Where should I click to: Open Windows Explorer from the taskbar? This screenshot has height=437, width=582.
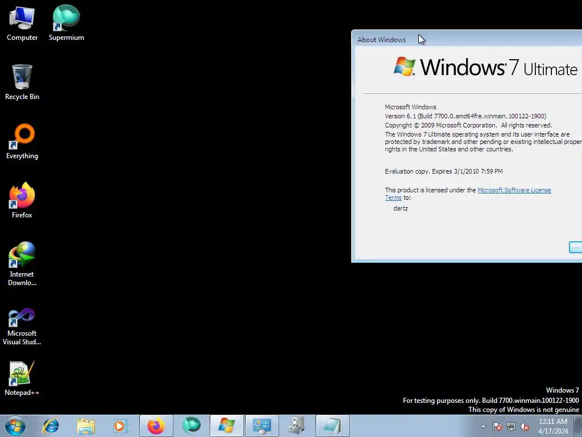coord(86,426)
